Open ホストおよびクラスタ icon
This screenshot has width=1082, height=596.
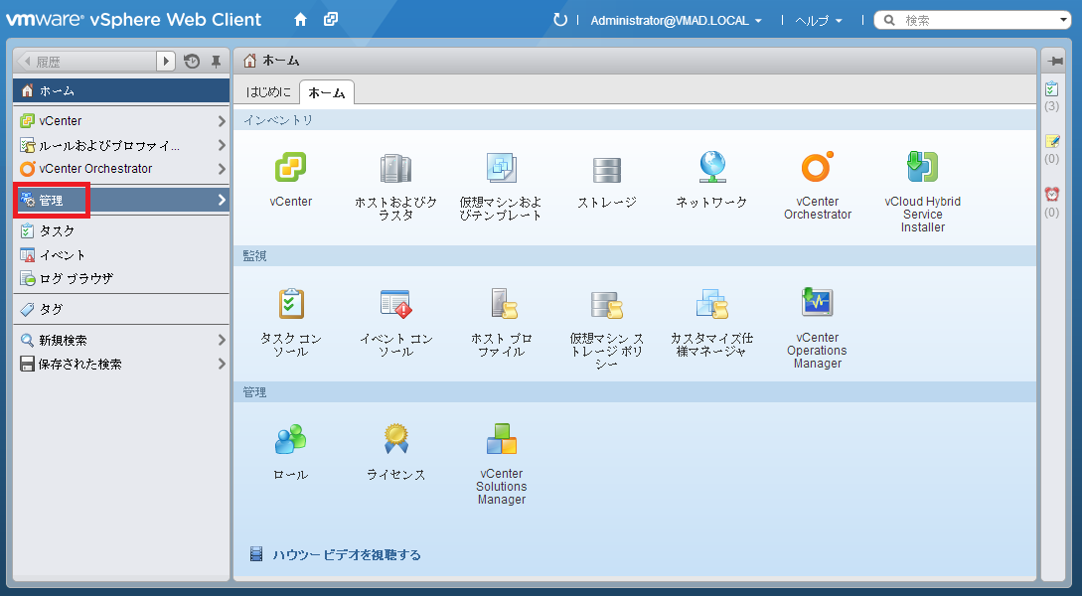click(x=395, y=168)
